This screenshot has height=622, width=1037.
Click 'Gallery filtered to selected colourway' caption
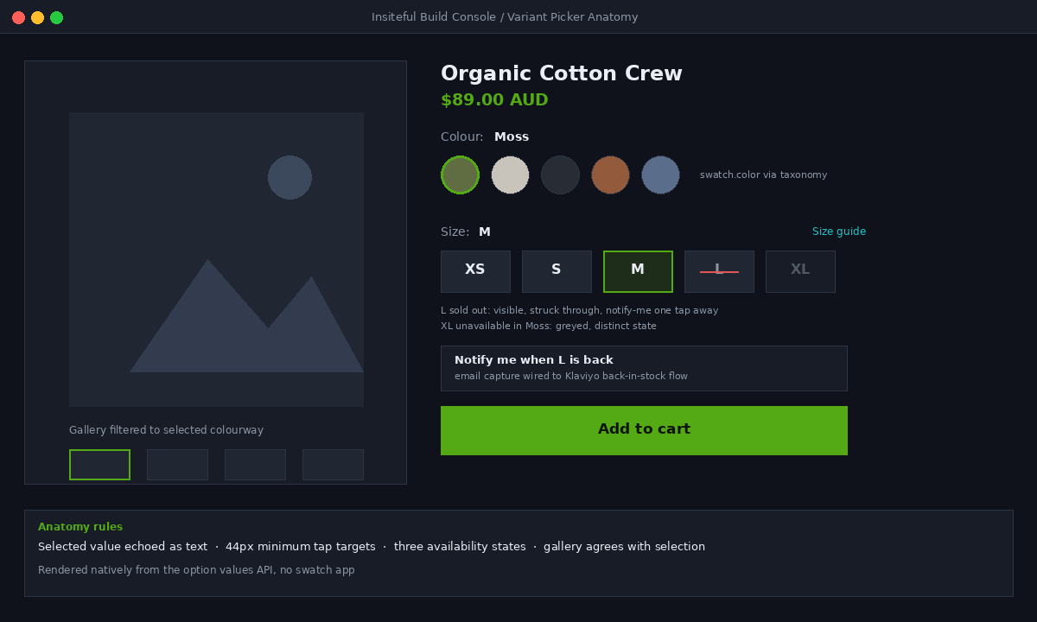pos(166,430)
